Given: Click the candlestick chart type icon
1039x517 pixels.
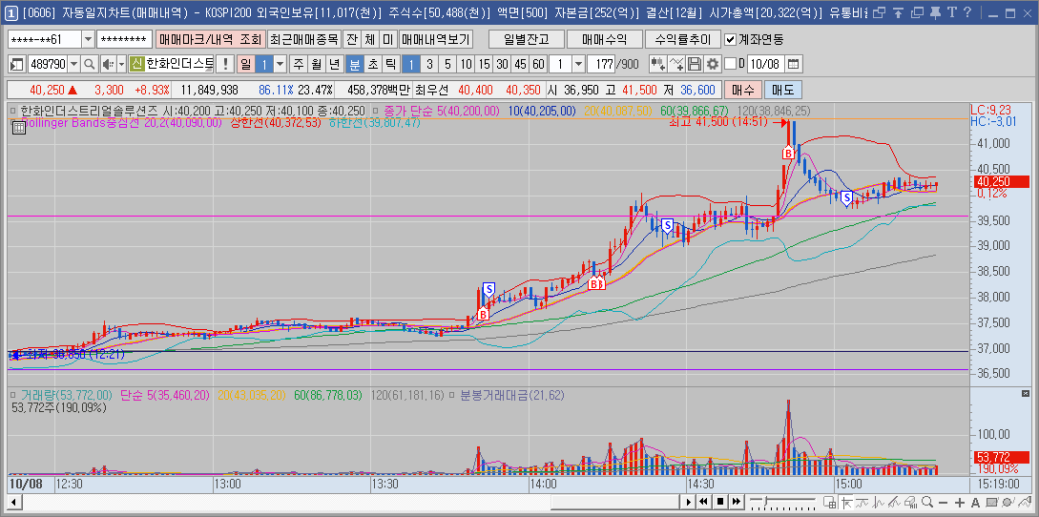Looking at the screenshot, I should coord(658,64).
